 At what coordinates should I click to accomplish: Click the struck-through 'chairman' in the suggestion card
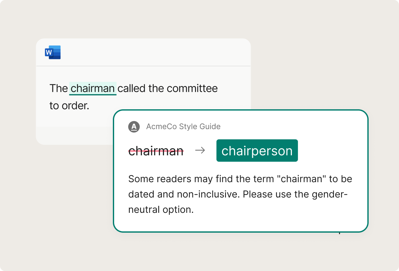pos(156,151)
